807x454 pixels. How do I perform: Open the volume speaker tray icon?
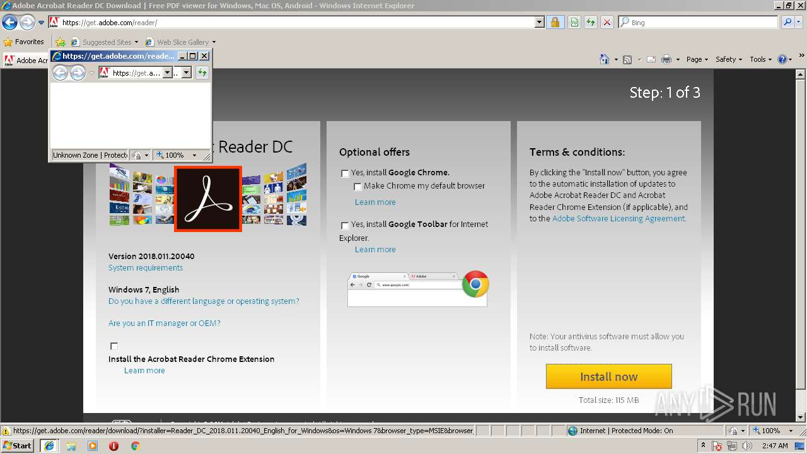tap(747, 446)
